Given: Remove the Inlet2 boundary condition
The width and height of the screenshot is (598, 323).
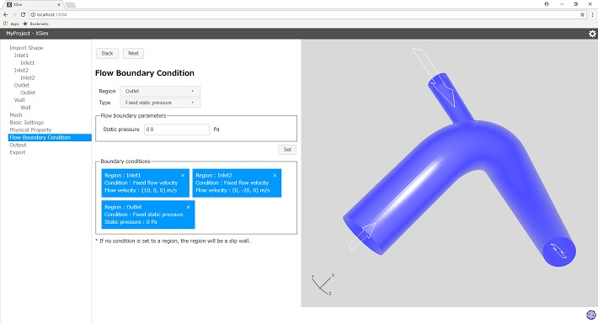Looking at the screenshot, I should pyautogui.click(x=275, y=175).
